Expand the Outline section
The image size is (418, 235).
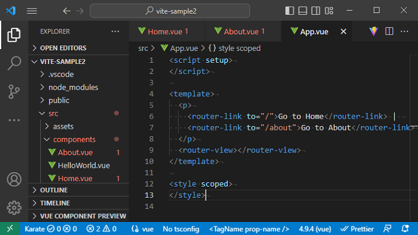tap(78, 190)
